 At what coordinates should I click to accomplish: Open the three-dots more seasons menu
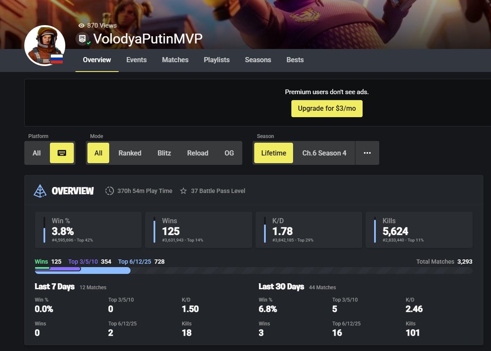367,153
